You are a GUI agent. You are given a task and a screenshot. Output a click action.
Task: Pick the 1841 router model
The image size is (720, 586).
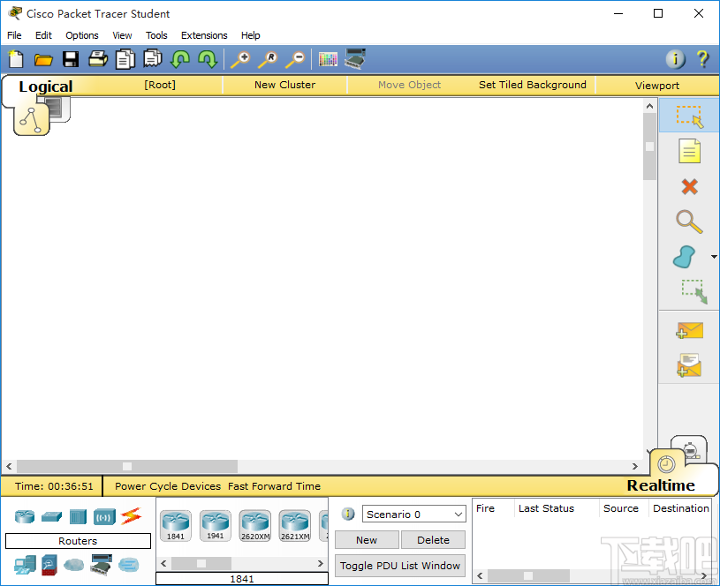[176, 526]
